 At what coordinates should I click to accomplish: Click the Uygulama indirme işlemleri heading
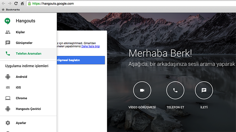[27, 66]
